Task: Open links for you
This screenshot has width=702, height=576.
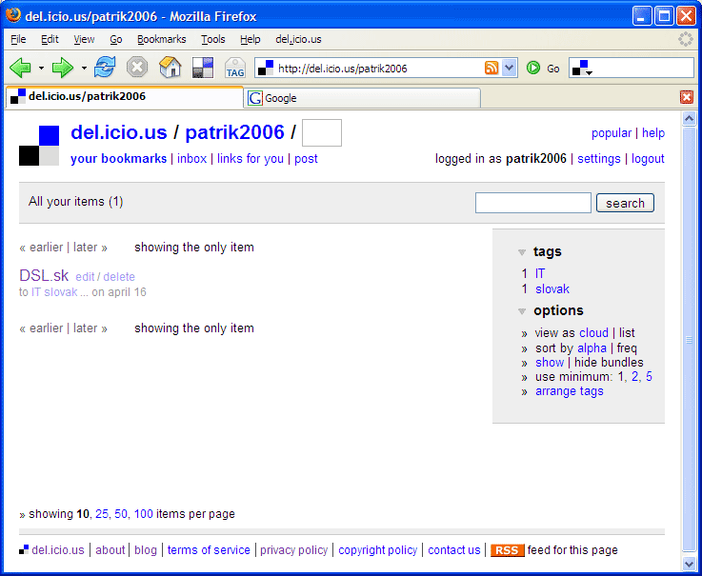Action: pos(251,158)
